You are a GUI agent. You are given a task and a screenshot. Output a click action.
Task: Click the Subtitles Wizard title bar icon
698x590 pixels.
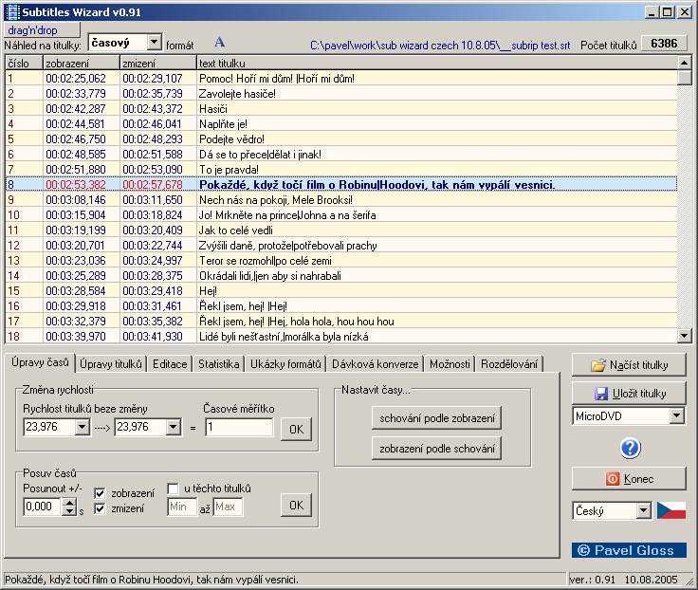[11, 11]
